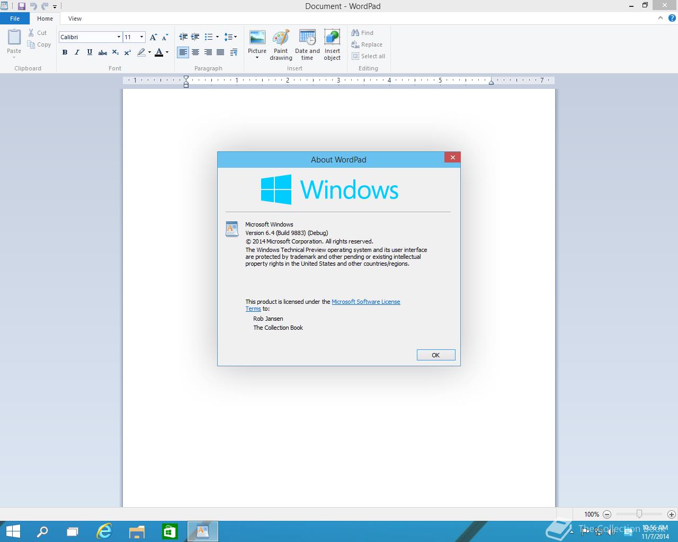Click the taskbar Search magnifier
678x542 pixels.
click(x=42, y=531)
